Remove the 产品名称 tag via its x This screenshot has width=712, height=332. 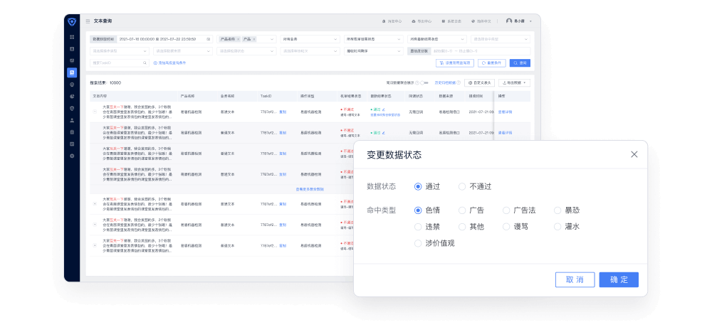239,40
